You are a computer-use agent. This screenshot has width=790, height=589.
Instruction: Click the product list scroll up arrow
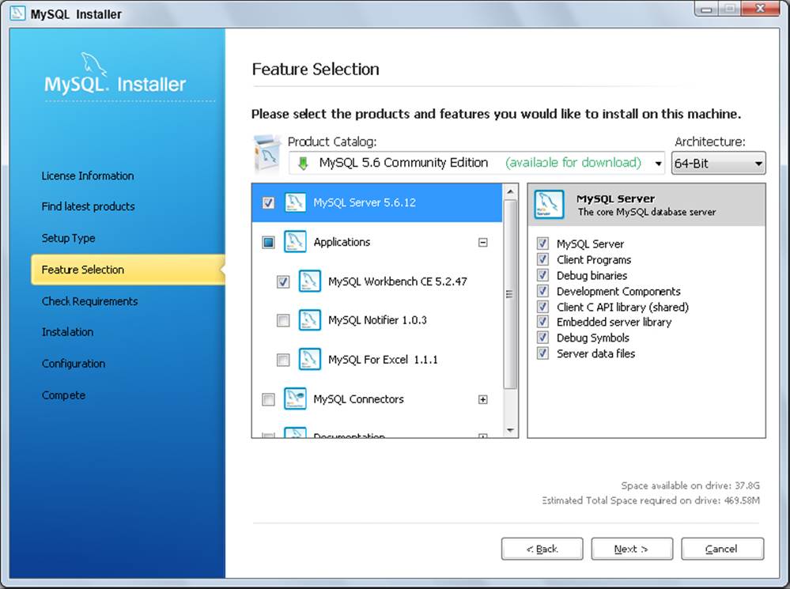click(x=510, y=191)
